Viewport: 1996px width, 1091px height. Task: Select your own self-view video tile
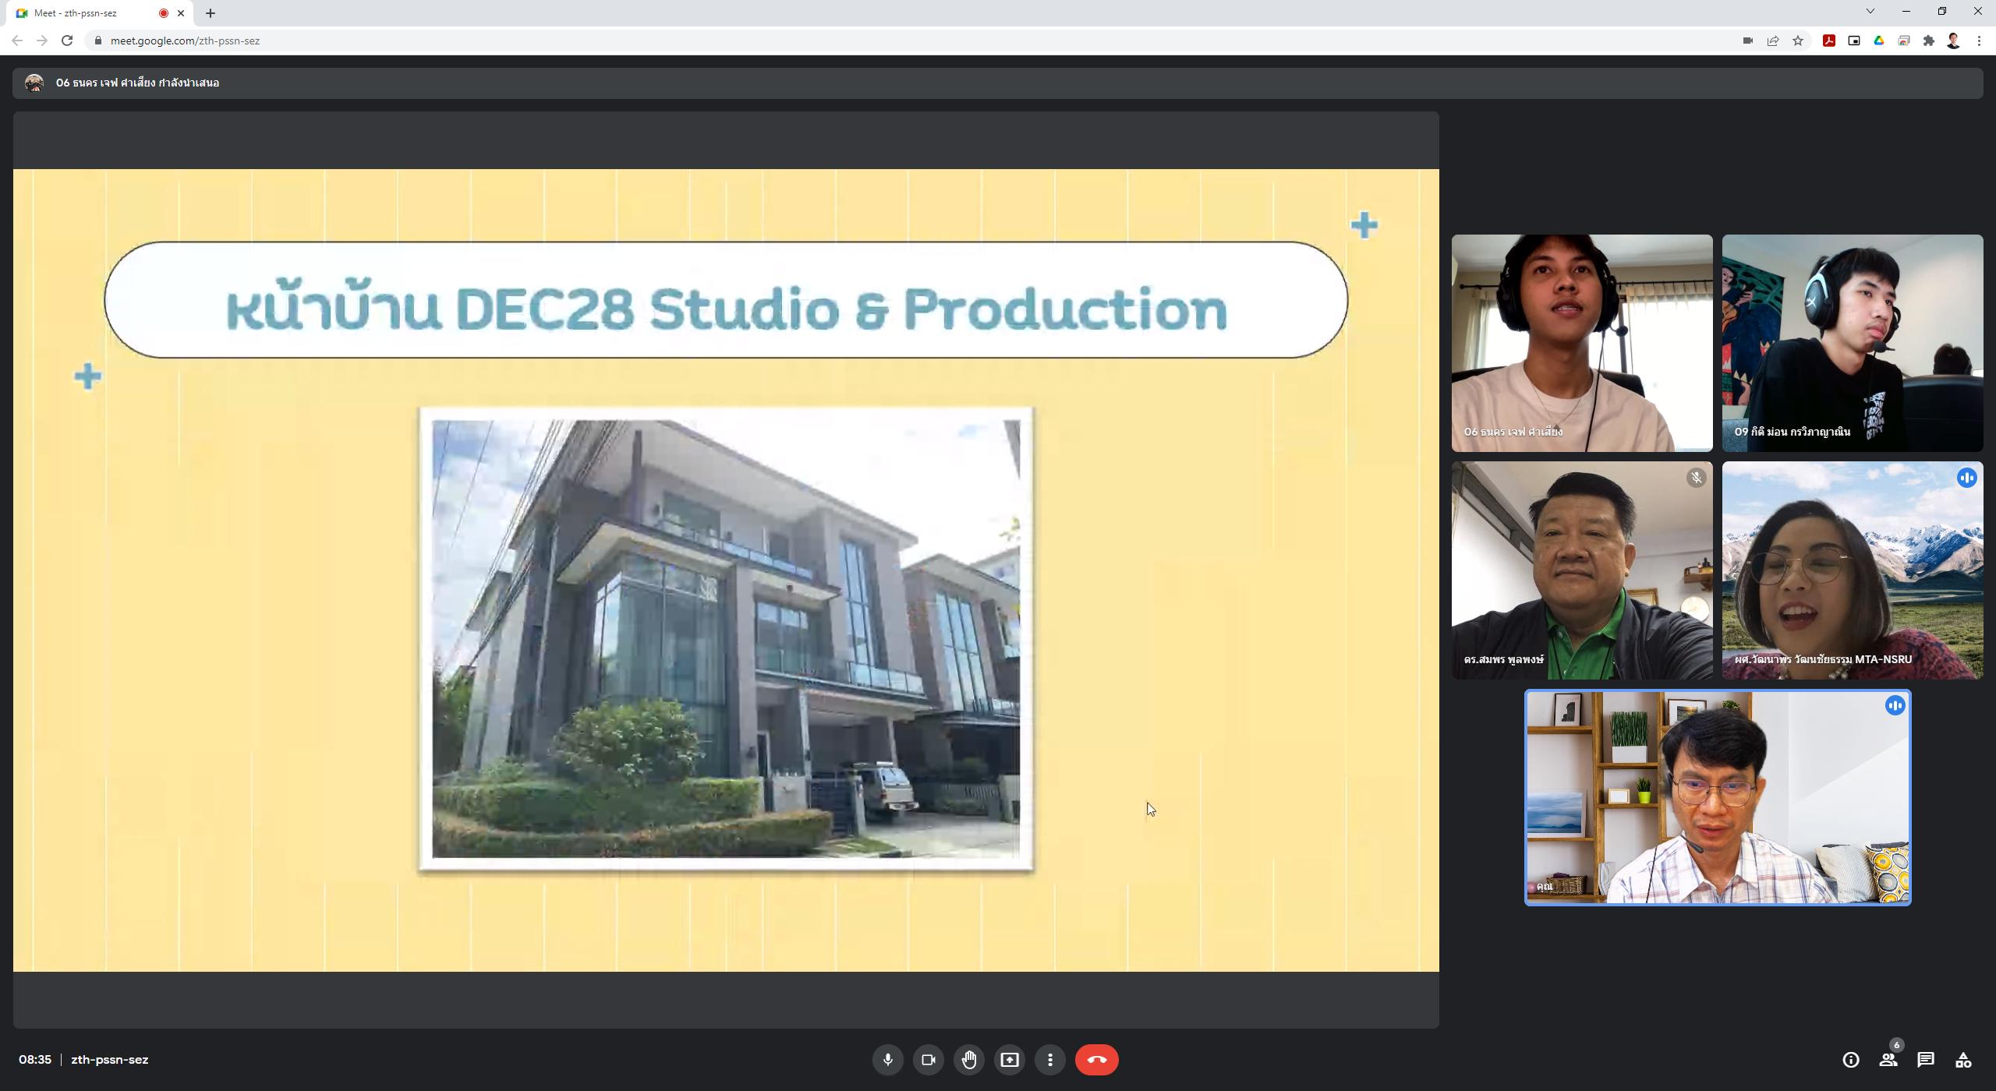click(1718, 798)
